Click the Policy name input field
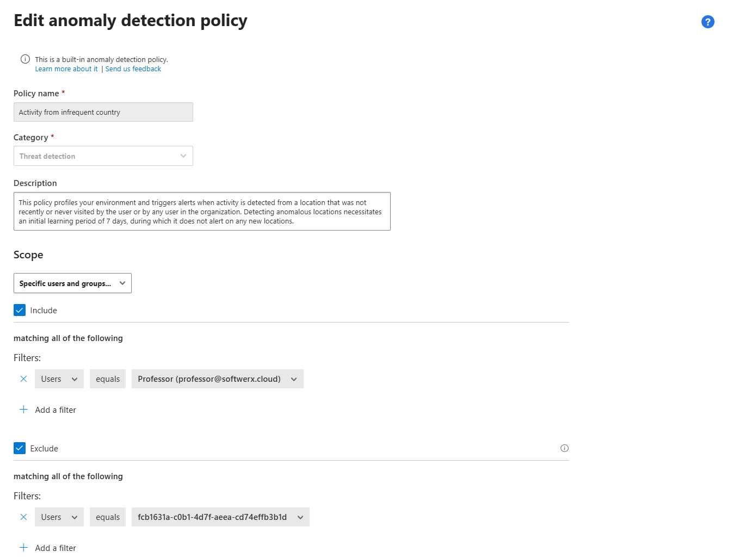The height and width of the screenshot is (558, 739). point(103,112)
